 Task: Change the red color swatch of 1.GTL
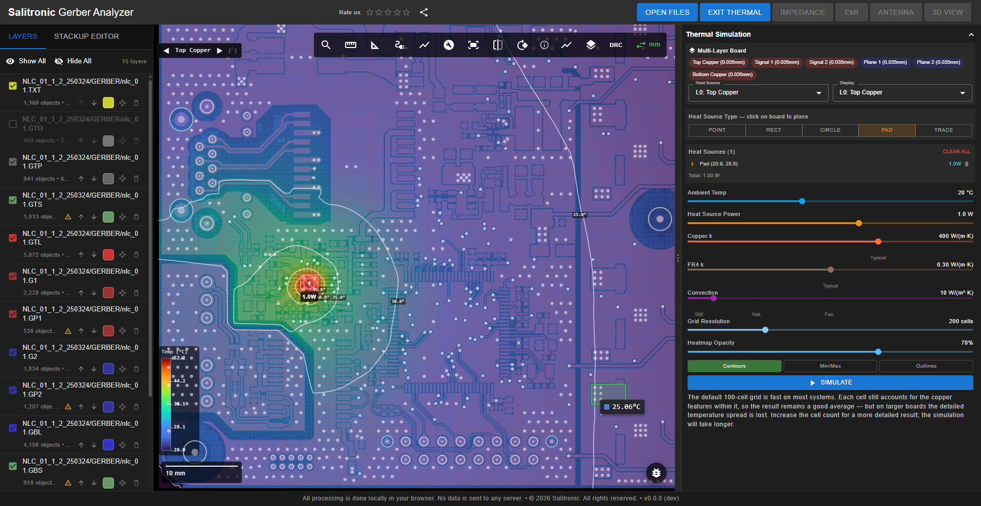108,254
